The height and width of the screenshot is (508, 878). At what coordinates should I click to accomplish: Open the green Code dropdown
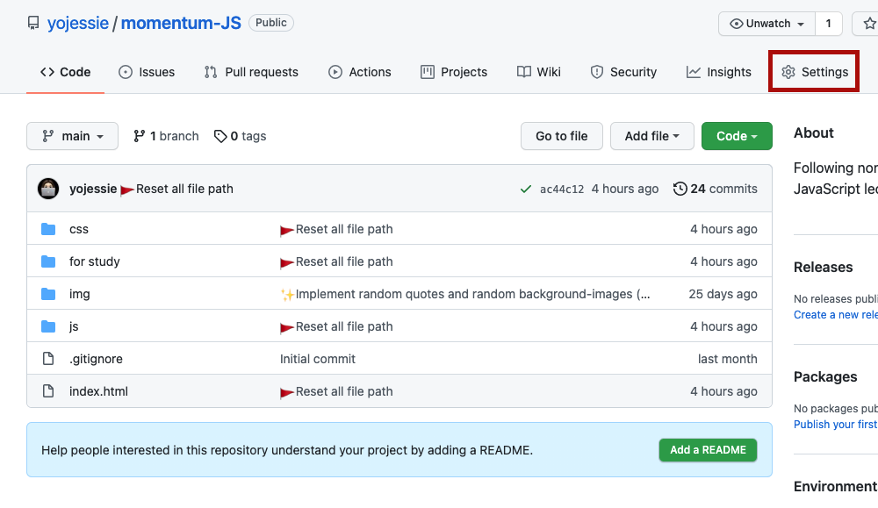point(737,136)
